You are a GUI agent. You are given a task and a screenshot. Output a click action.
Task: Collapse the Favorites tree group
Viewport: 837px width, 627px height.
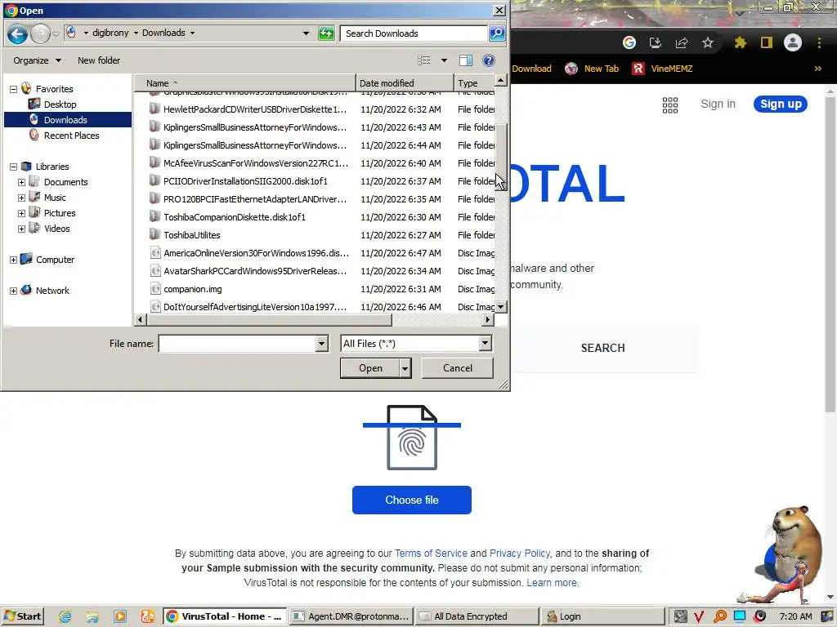click(x=13, y=89)
